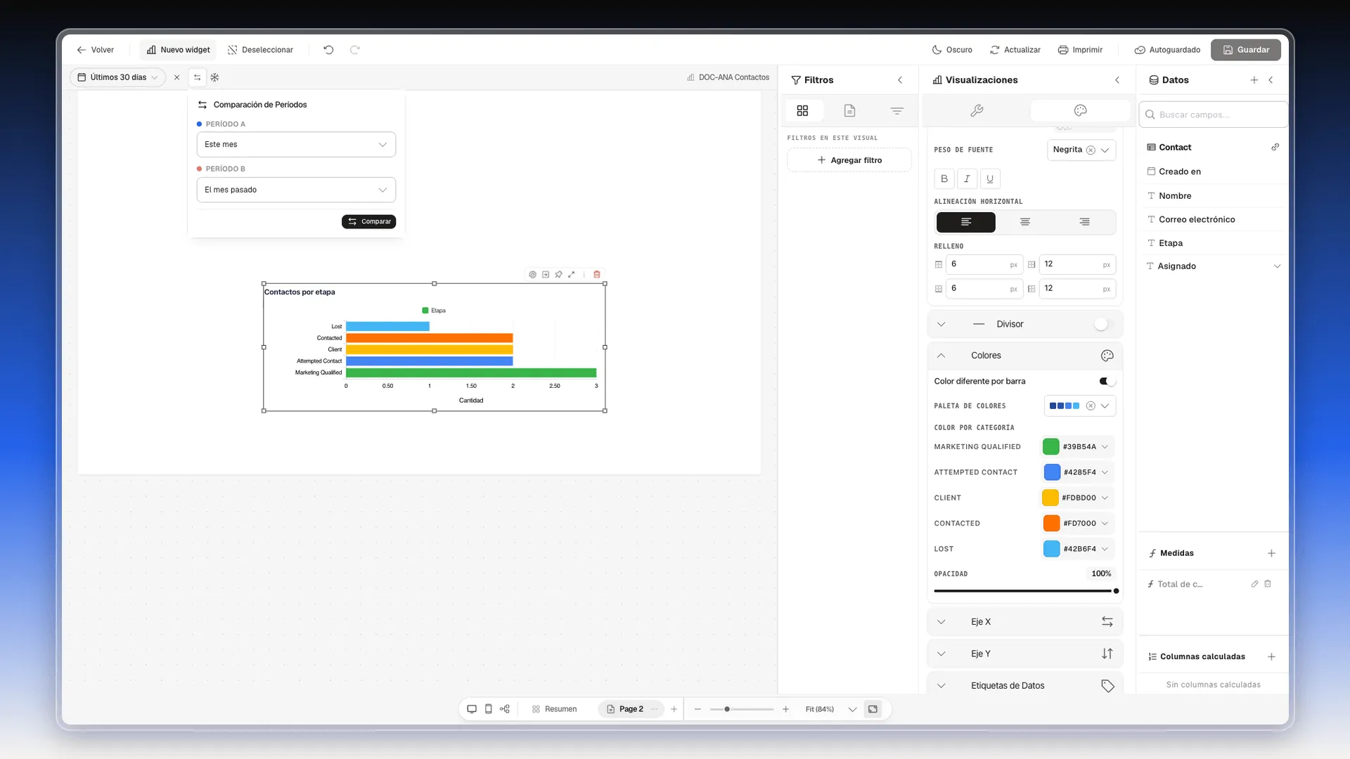The image size is (1350, 759).
Task: Open Período A dropdown Este mes
Action: [x=296, y=145]
